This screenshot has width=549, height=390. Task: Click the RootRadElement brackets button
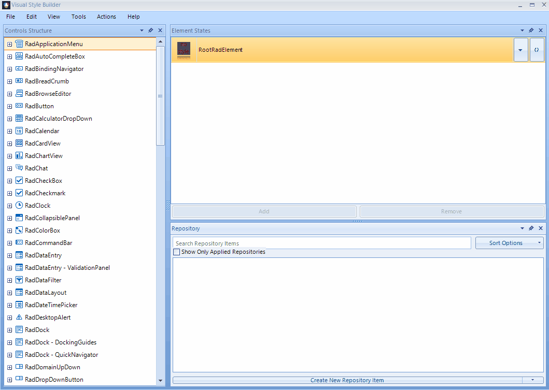537,50
